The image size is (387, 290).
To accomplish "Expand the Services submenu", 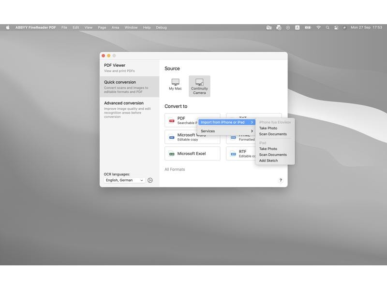I will [227, 131].
